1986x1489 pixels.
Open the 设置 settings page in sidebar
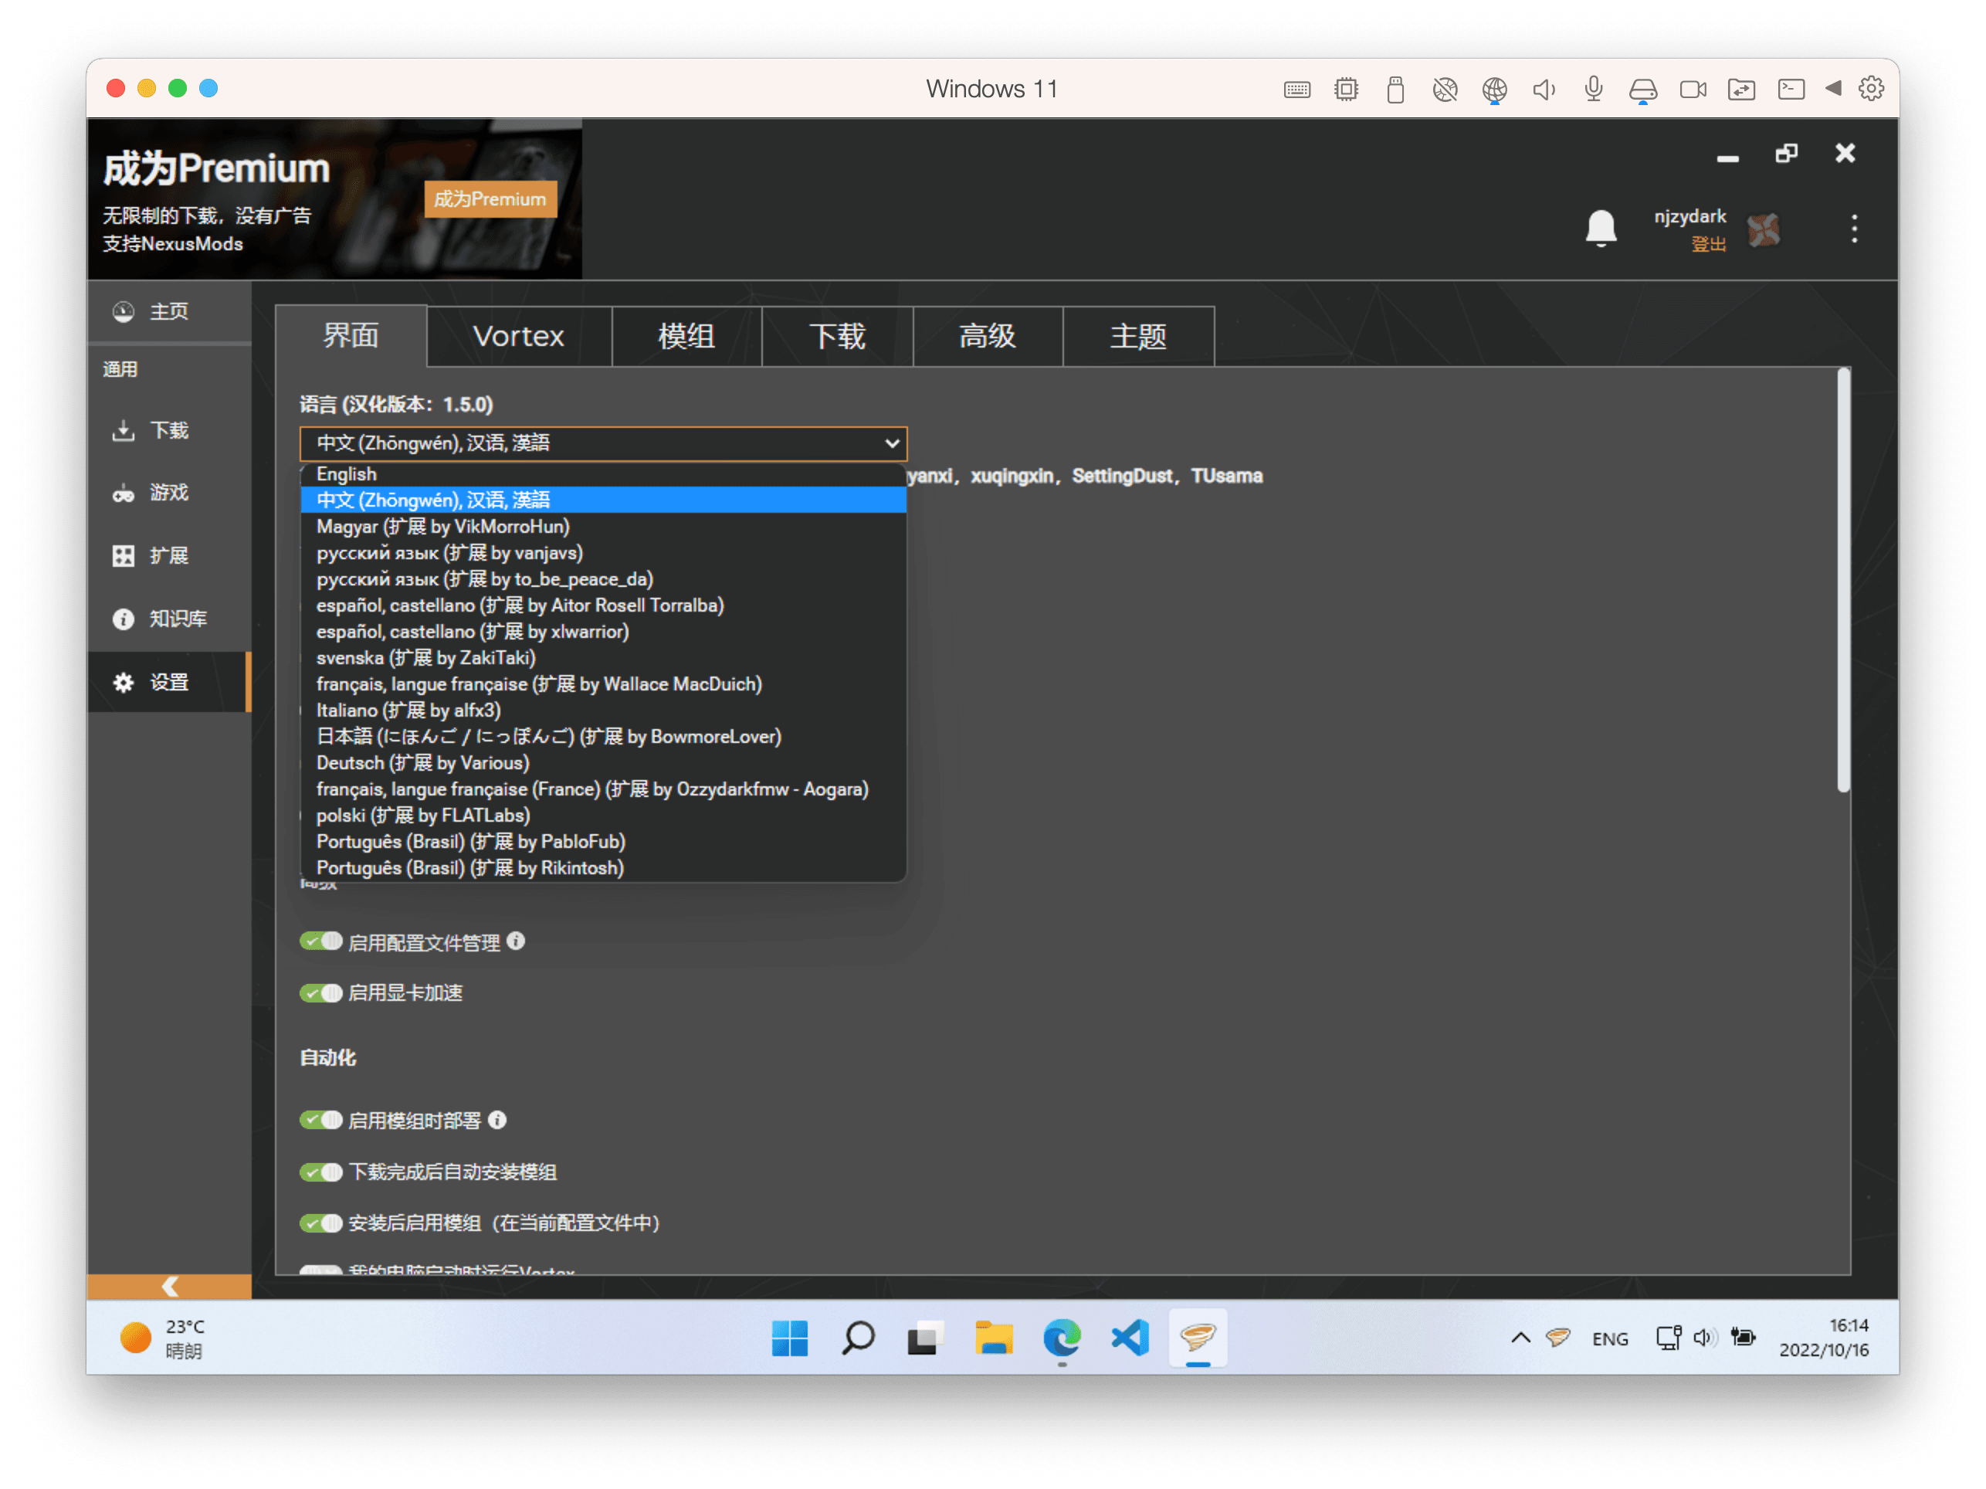(x=169, y=683)
